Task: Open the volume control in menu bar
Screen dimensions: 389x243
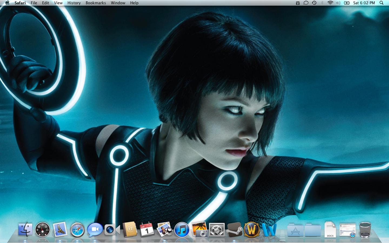Action: pyautogui.click(x=338, y=3)
